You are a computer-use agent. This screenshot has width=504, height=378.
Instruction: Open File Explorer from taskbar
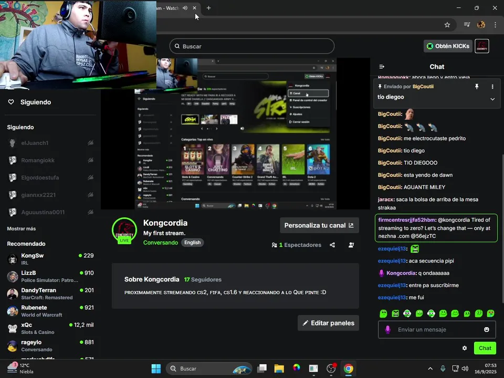(x=279, y=369)
